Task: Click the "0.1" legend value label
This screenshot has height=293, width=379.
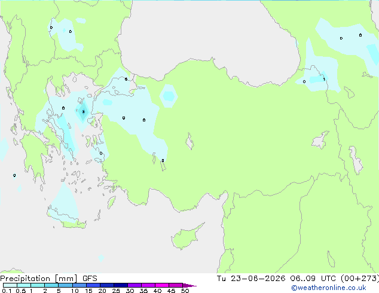Action: coord(7,291)
